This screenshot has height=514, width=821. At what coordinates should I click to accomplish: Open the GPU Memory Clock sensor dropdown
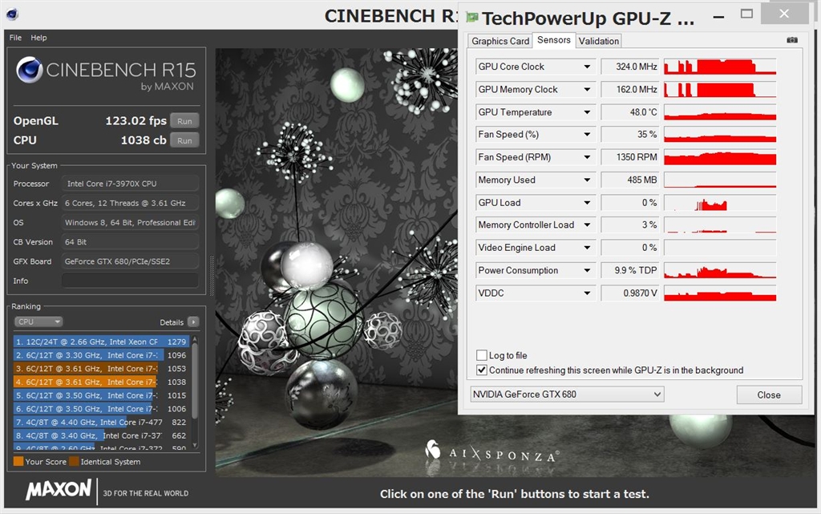tap(587, 90)
